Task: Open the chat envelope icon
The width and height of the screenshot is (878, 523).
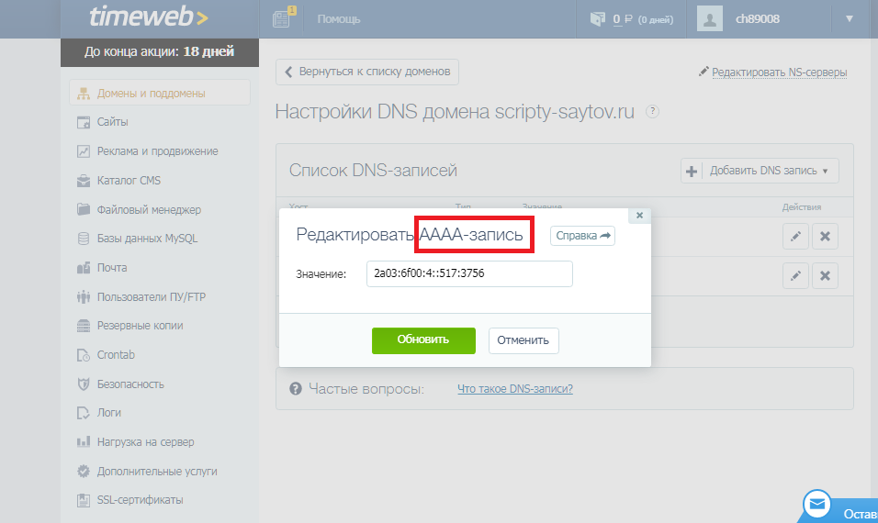Action: pos(817,505)
